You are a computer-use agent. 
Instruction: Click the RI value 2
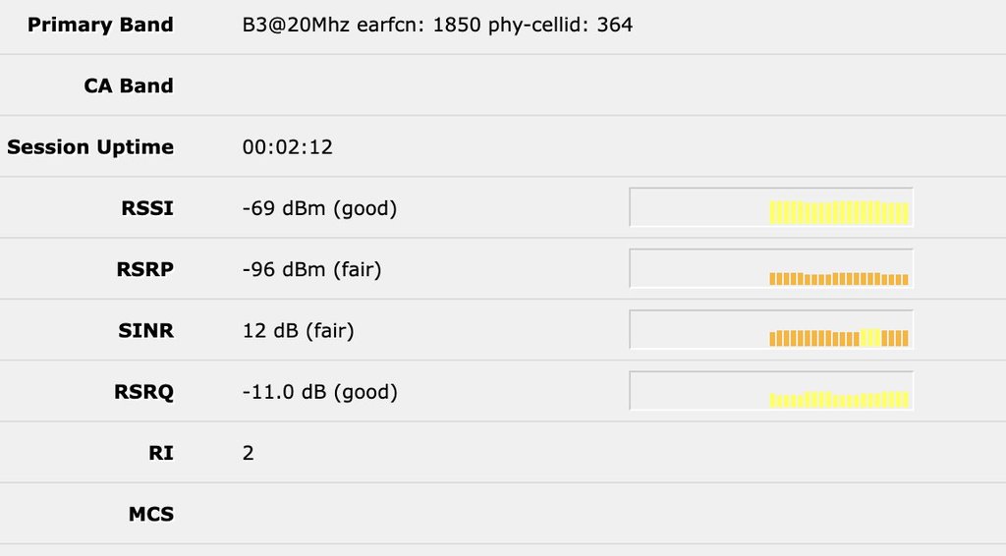point(249,453)
